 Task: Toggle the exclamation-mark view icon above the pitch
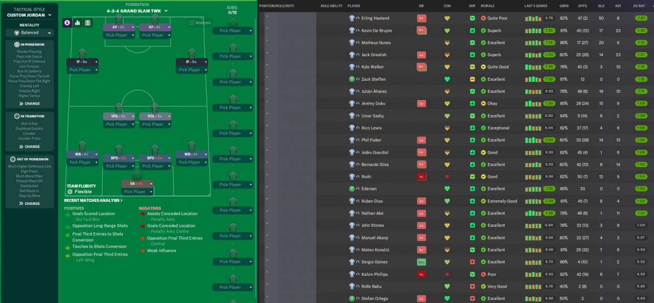88,22
